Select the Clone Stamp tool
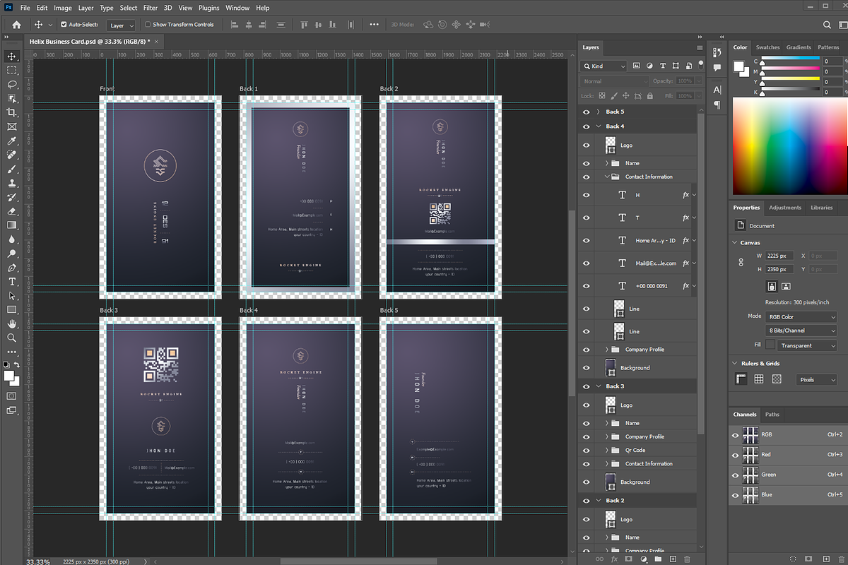Viewport: 848px width, 565px height. [11, 184]
